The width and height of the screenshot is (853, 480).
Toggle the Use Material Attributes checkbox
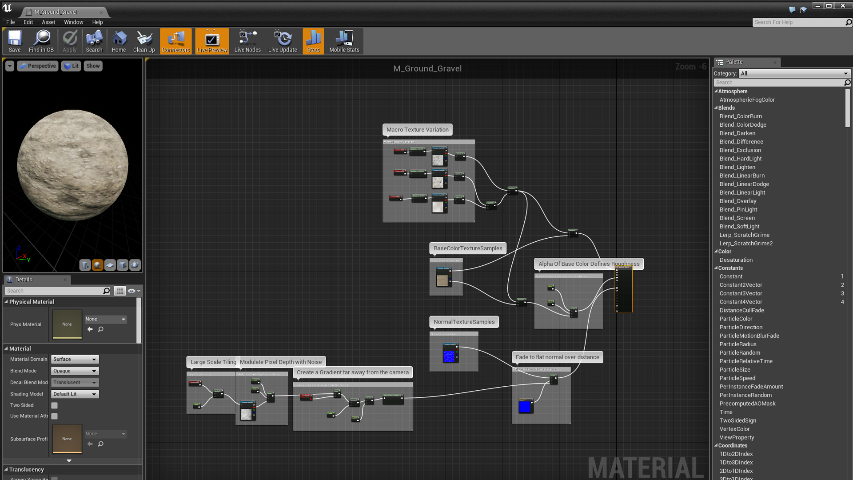54,416
